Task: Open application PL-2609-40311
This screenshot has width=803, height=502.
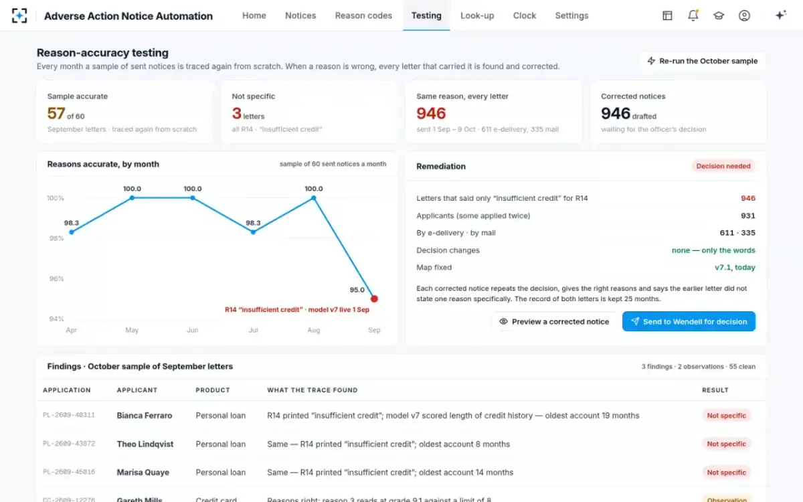Action: [x=69, y=416]
